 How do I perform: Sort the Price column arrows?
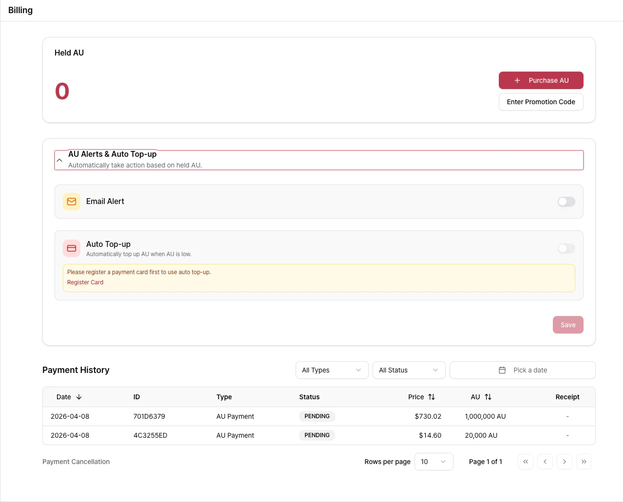pos(432,397)
